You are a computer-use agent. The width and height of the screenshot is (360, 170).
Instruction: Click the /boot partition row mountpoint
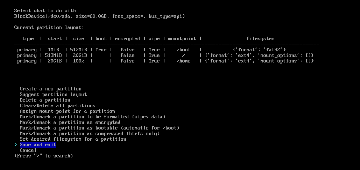pyautogui.click(x=183, y=50)
